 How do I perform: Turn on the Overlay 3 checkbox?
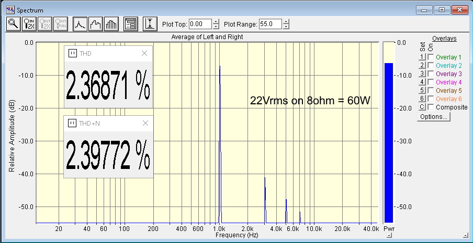[x=431, y=74]
